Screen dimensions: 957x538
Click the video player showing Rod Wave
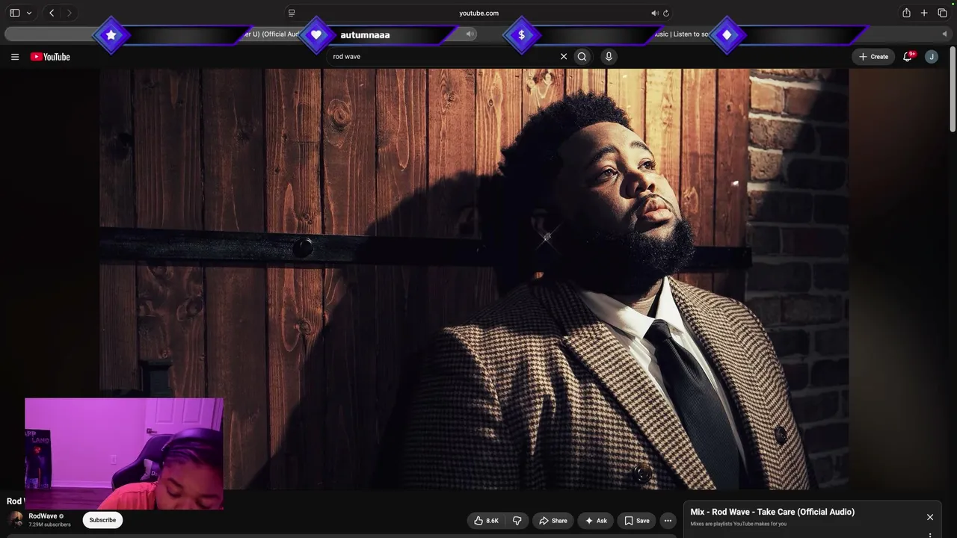point(475,279)
